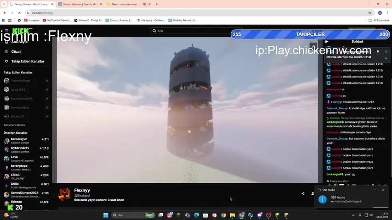Open the AnimeciX bookmark
This screenshot has height=220, width=392.
pos(88,21)
